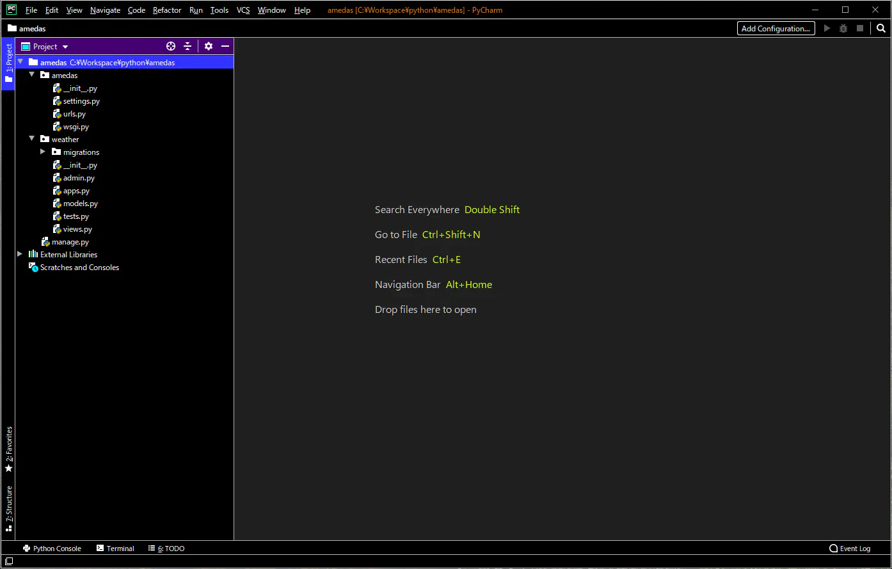Minimize the PyCharm window
This screenshot has height=569, width=892.
coord(816,10)
